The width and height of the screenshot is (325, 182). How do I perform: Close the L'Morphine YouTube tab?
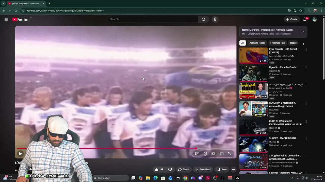pyautogui.click(x=43, y=3)
